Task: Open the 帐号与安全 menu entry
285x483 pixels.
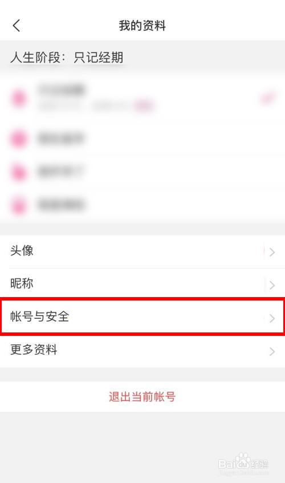Action: 142,316
